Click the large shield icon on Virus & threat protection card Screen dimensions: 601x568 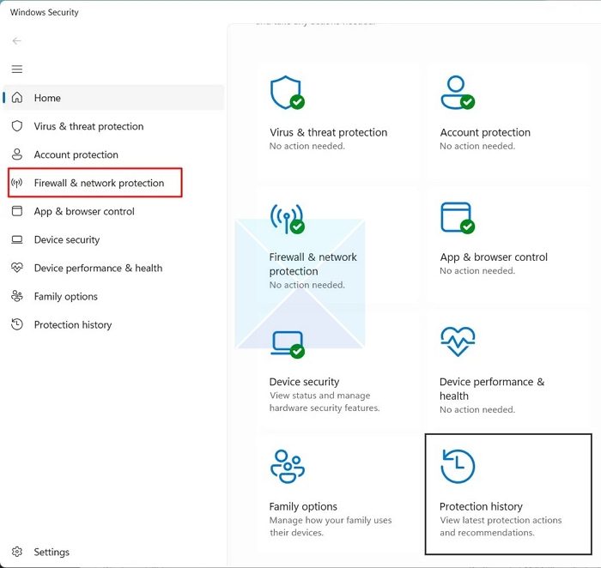click(288, 93)
